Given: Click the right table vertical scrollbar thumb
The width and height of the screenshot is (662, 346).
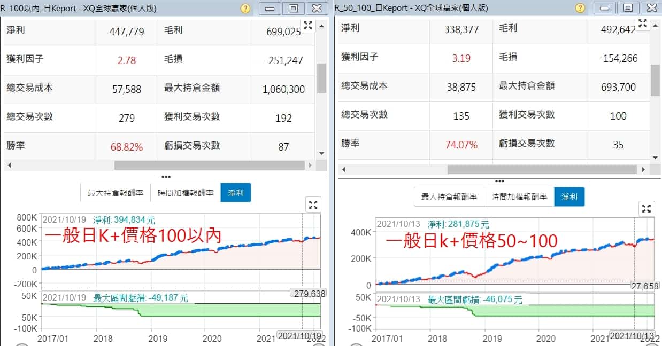Looking at the screenshot, I should (655, 80).
